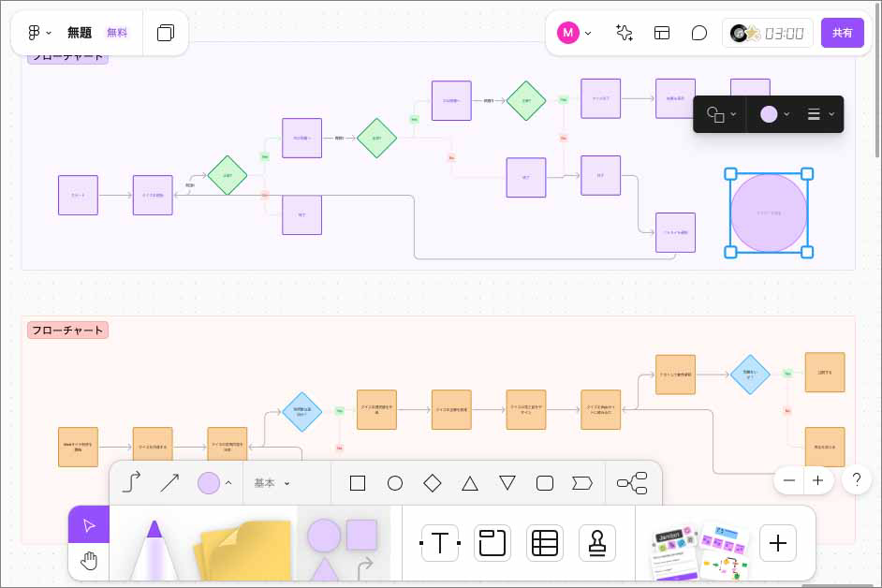
Task: Open the Stamp tool
Action: (597, 543)
